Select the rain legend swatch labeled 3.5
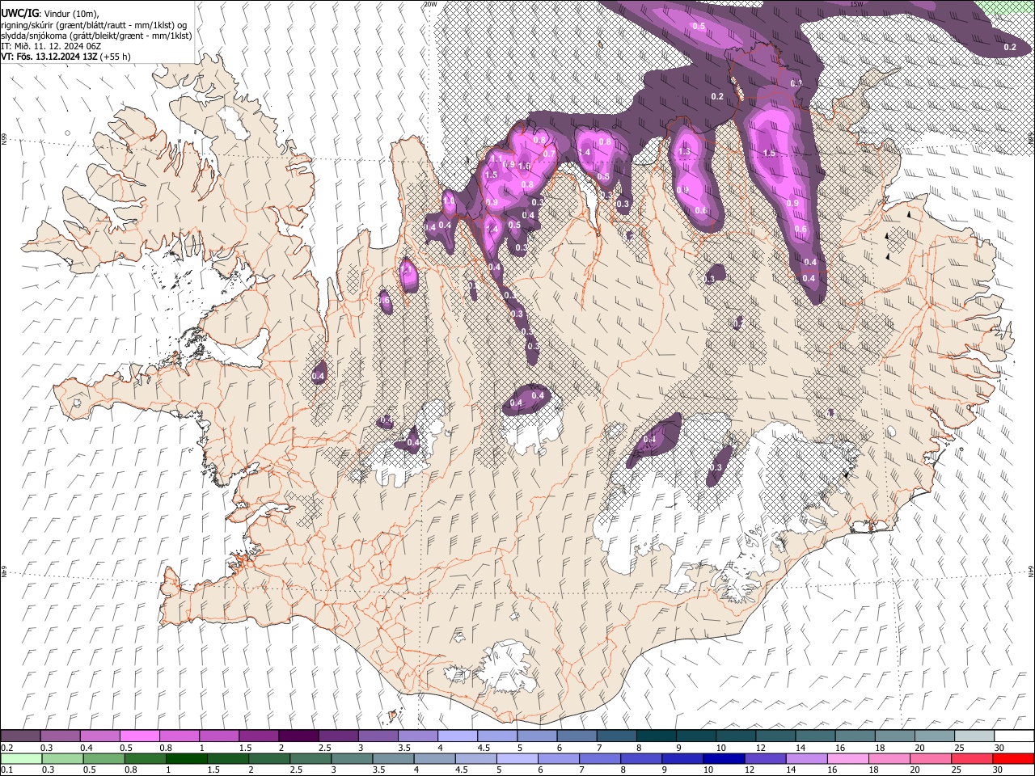Image resolution: width=1035 pixels, height=776 pixels. [x=394, y=758]
